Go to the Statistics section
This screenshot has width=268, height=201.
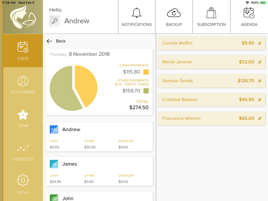click(23, 151)
